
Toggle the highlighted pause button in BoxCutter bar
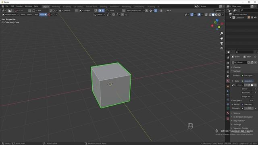click(156, 10)
